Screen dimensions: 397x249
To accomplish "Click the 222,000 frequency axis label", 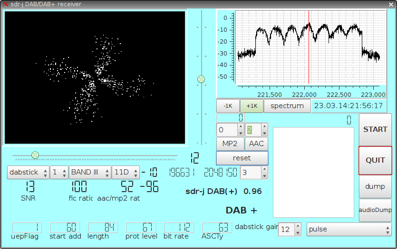I will point(304,95).
